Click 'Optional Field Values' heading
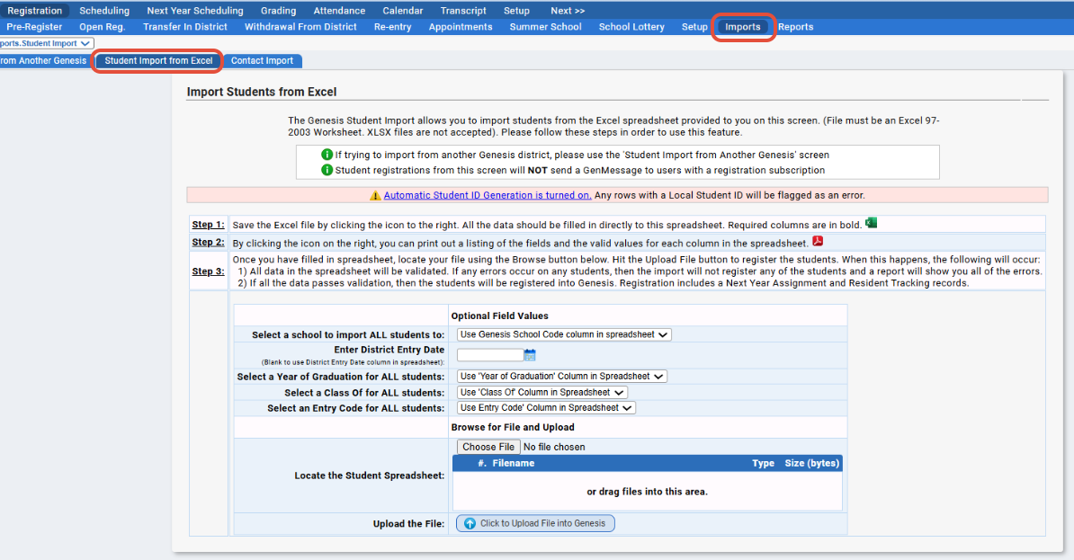 click(x=499, y=316)
